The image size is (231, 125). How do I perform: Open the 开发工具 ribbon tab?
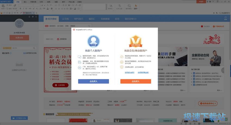[x=71, y=2]
